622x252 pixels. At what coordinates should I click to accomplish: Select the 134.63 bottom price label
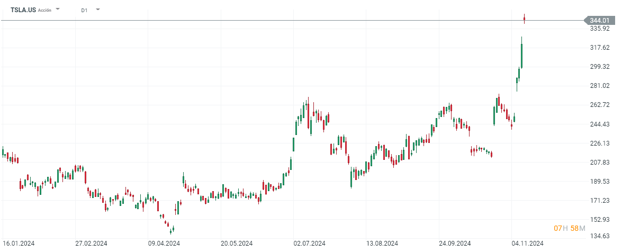point(601,236)
